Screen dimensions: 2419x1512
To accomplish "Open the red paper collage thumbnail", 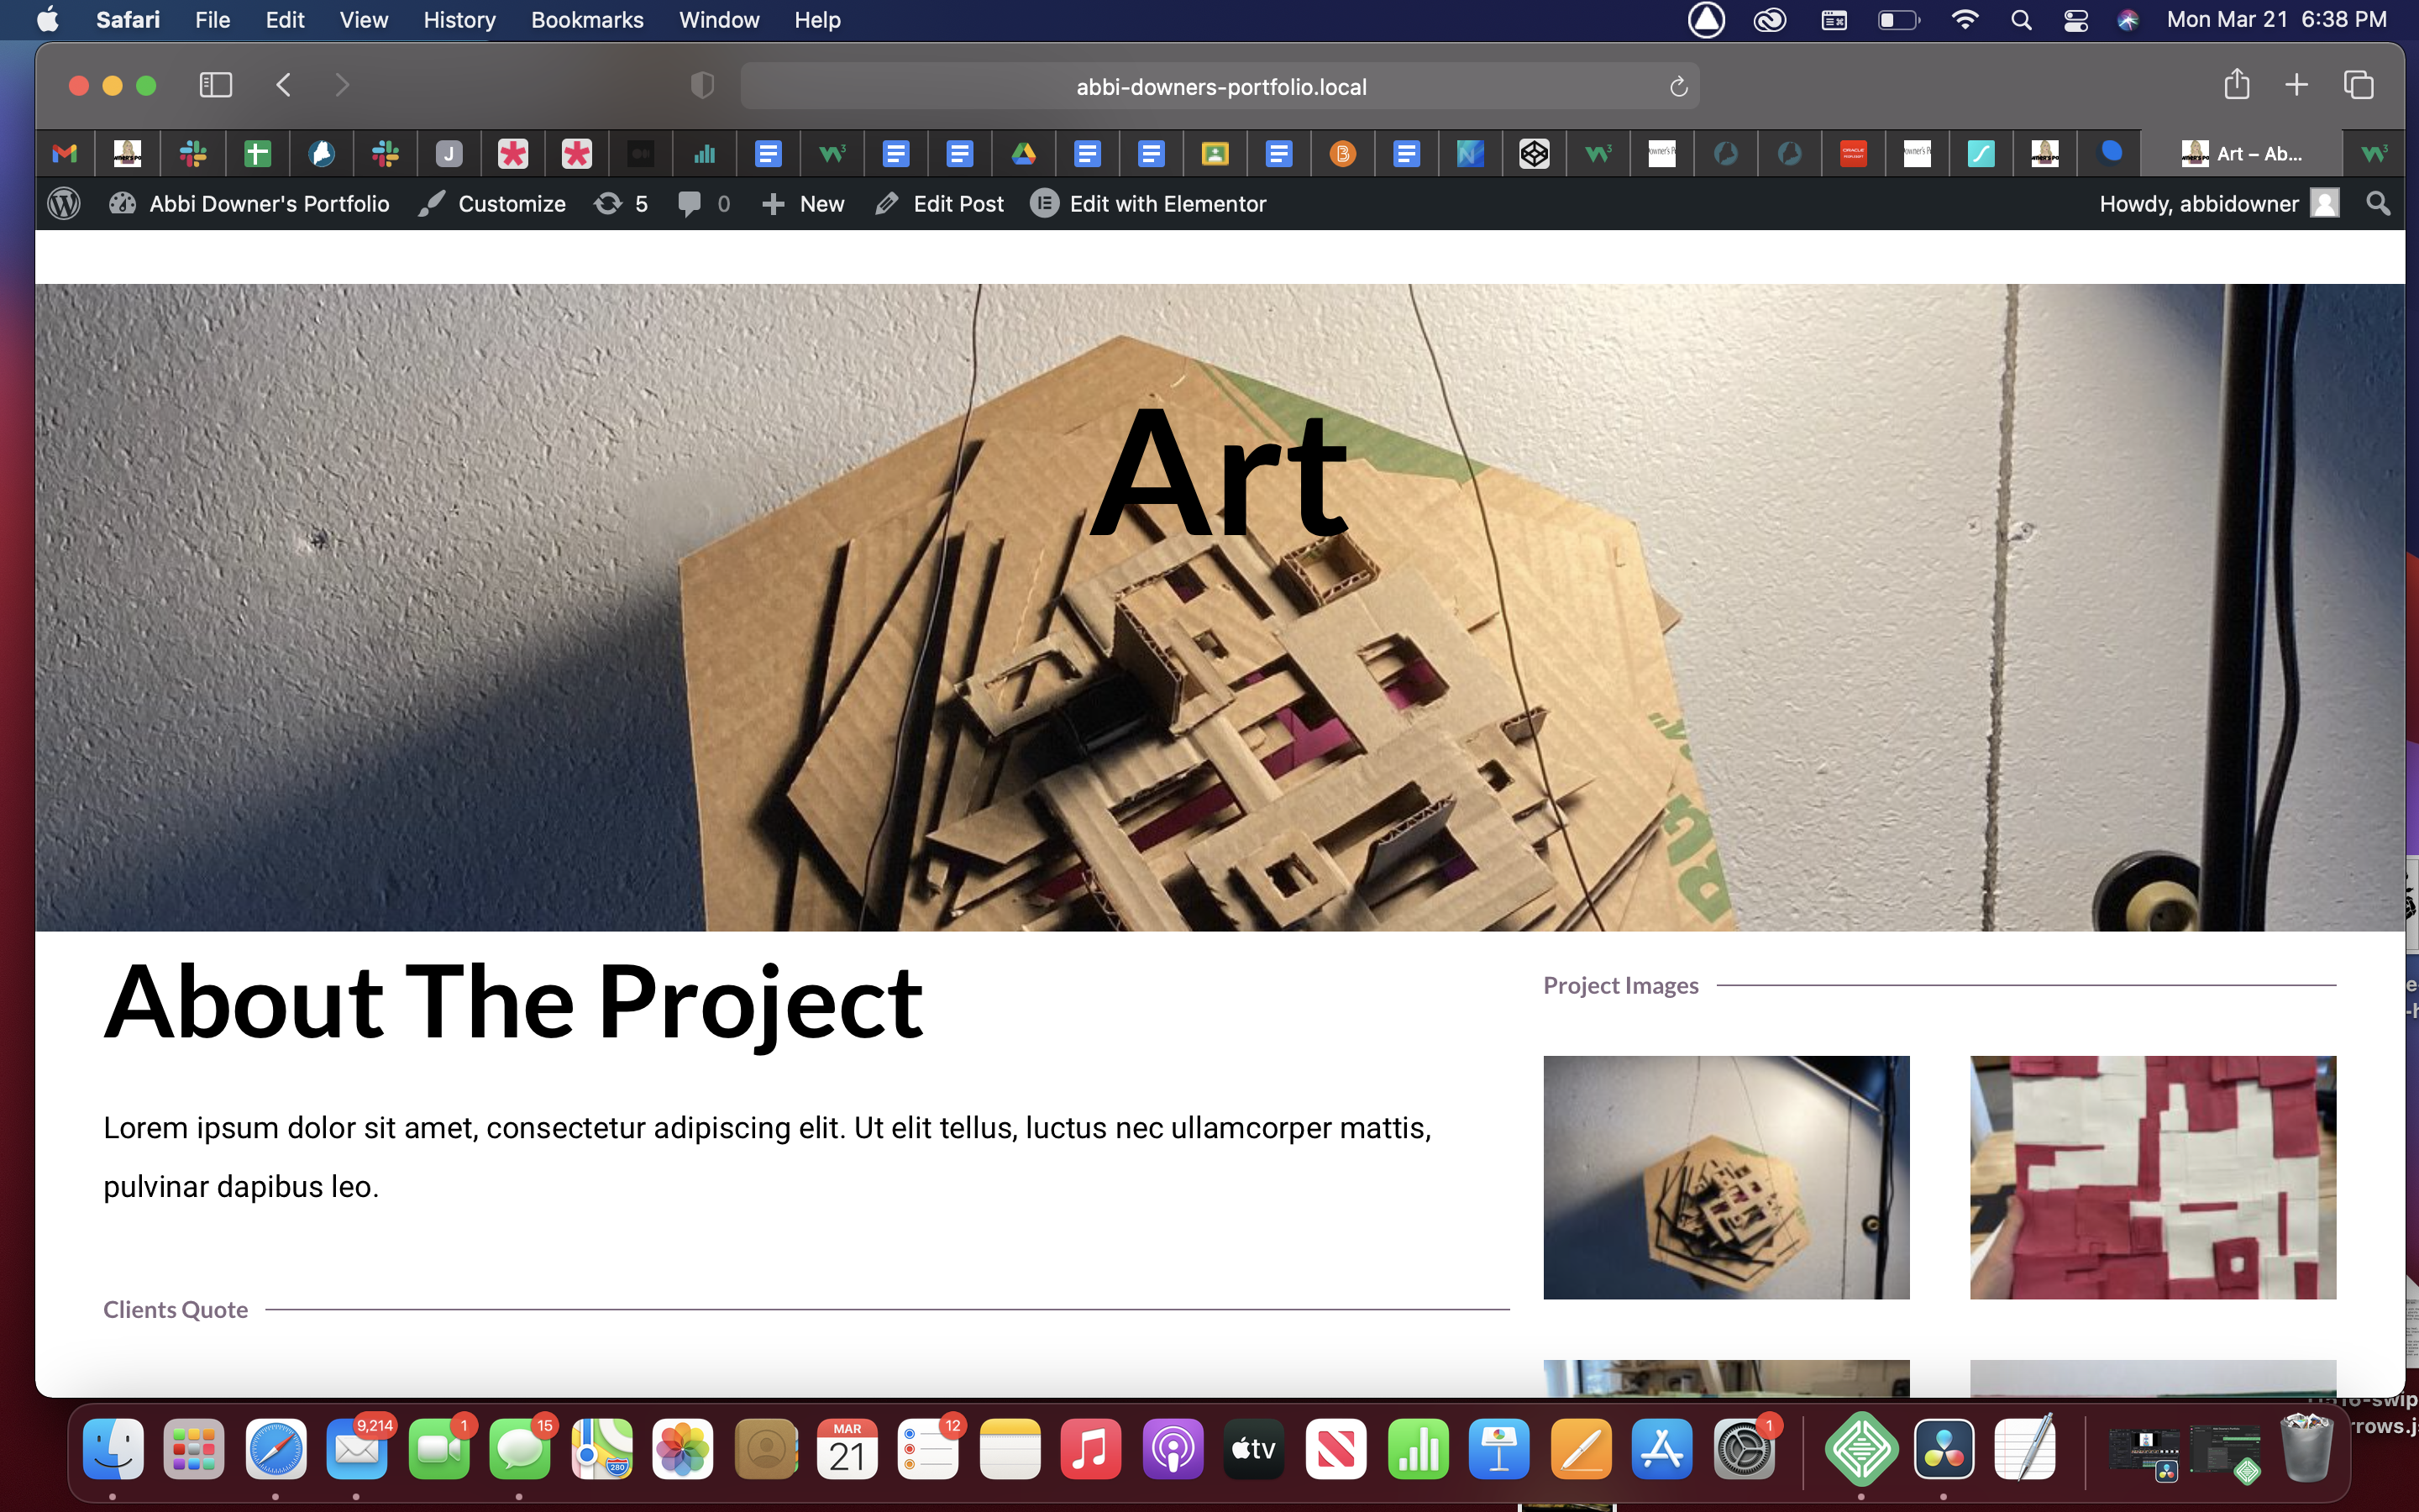I will (x=2152, y=1177).
